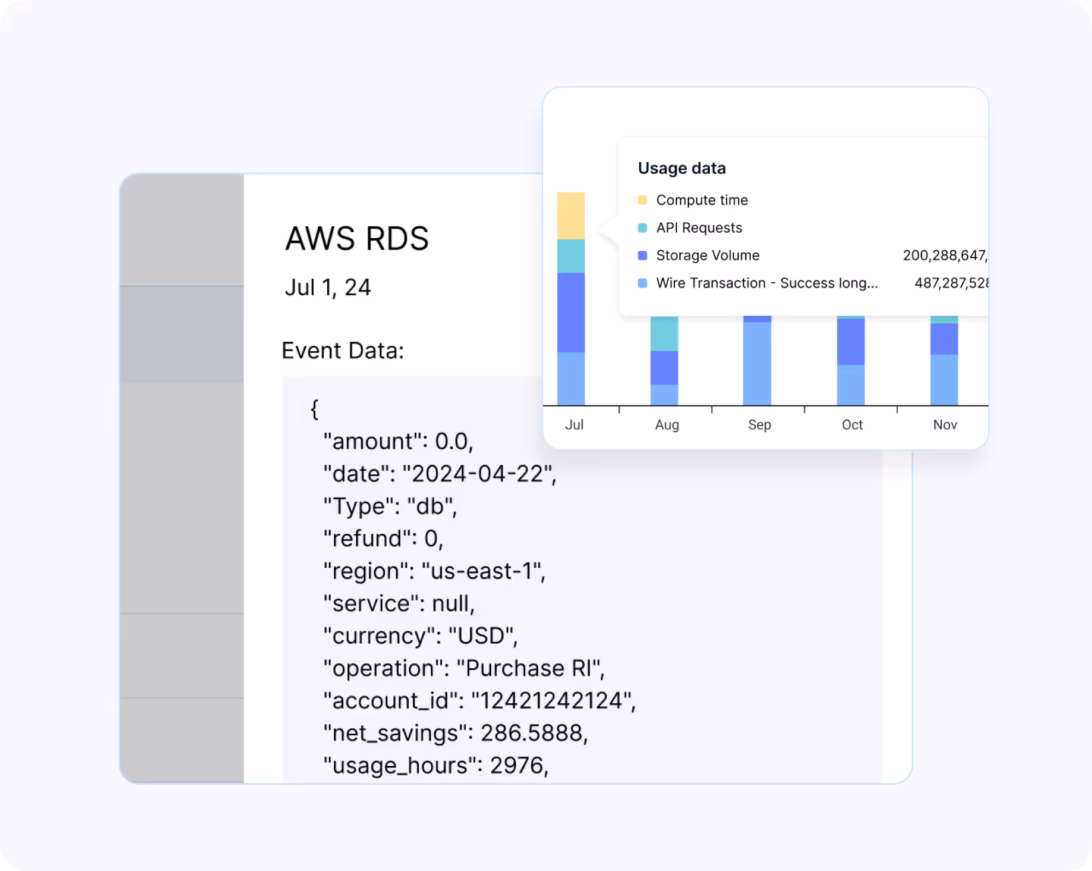Expand the Event Data JSON object
The height and width of the screenshot is (871, 1092).
343,350
